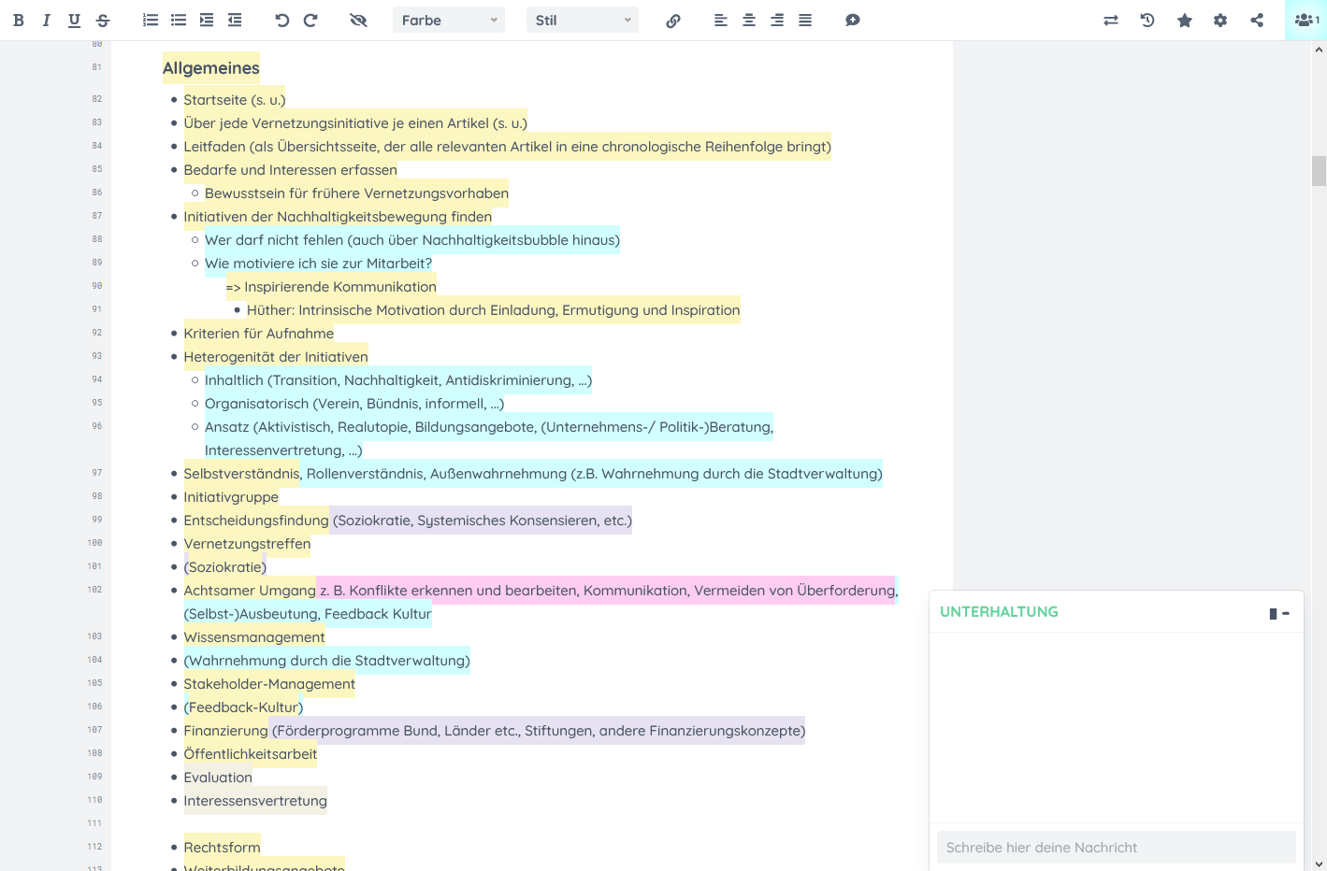Image resolution: width=1327 pixels, height=871 pixels.
Task: Click Wie motiviere ich sie zur Mitarbeit?
Action: tap(318, 264)
